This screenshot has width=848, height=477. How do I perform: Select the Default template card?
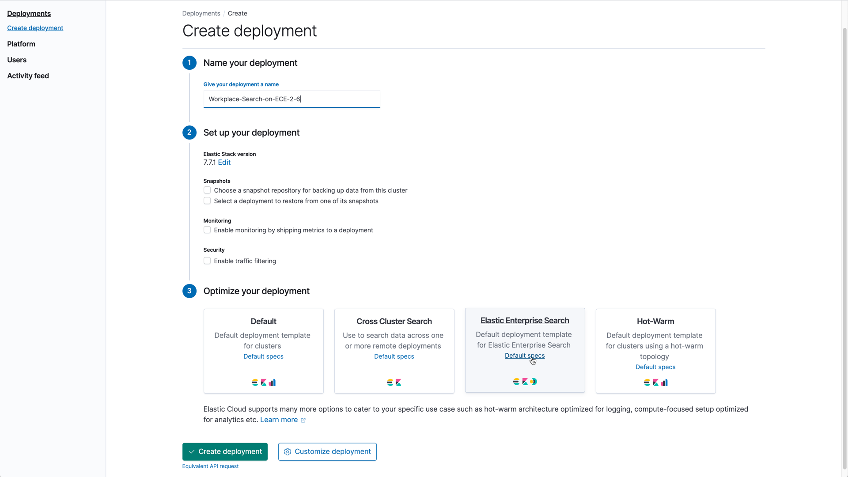click(263, 351)
